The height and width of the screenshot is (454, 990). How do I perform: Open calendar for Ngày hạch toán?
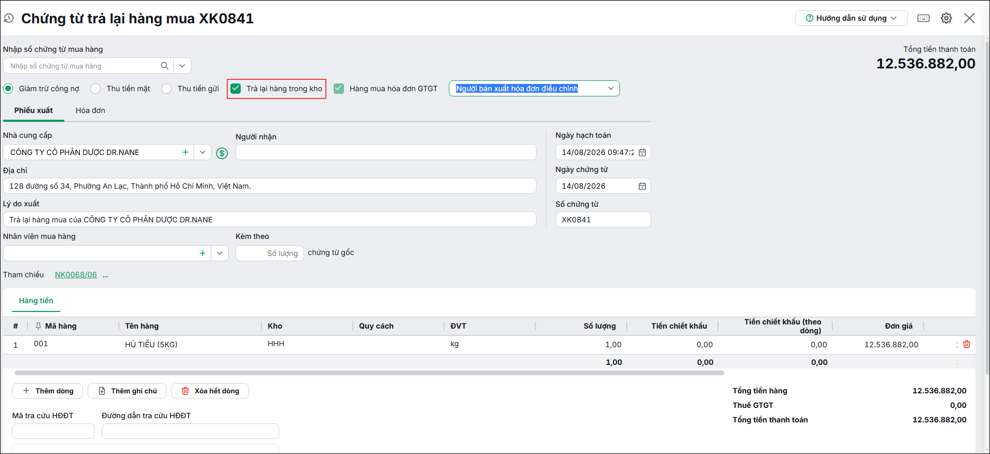[642, 152]
